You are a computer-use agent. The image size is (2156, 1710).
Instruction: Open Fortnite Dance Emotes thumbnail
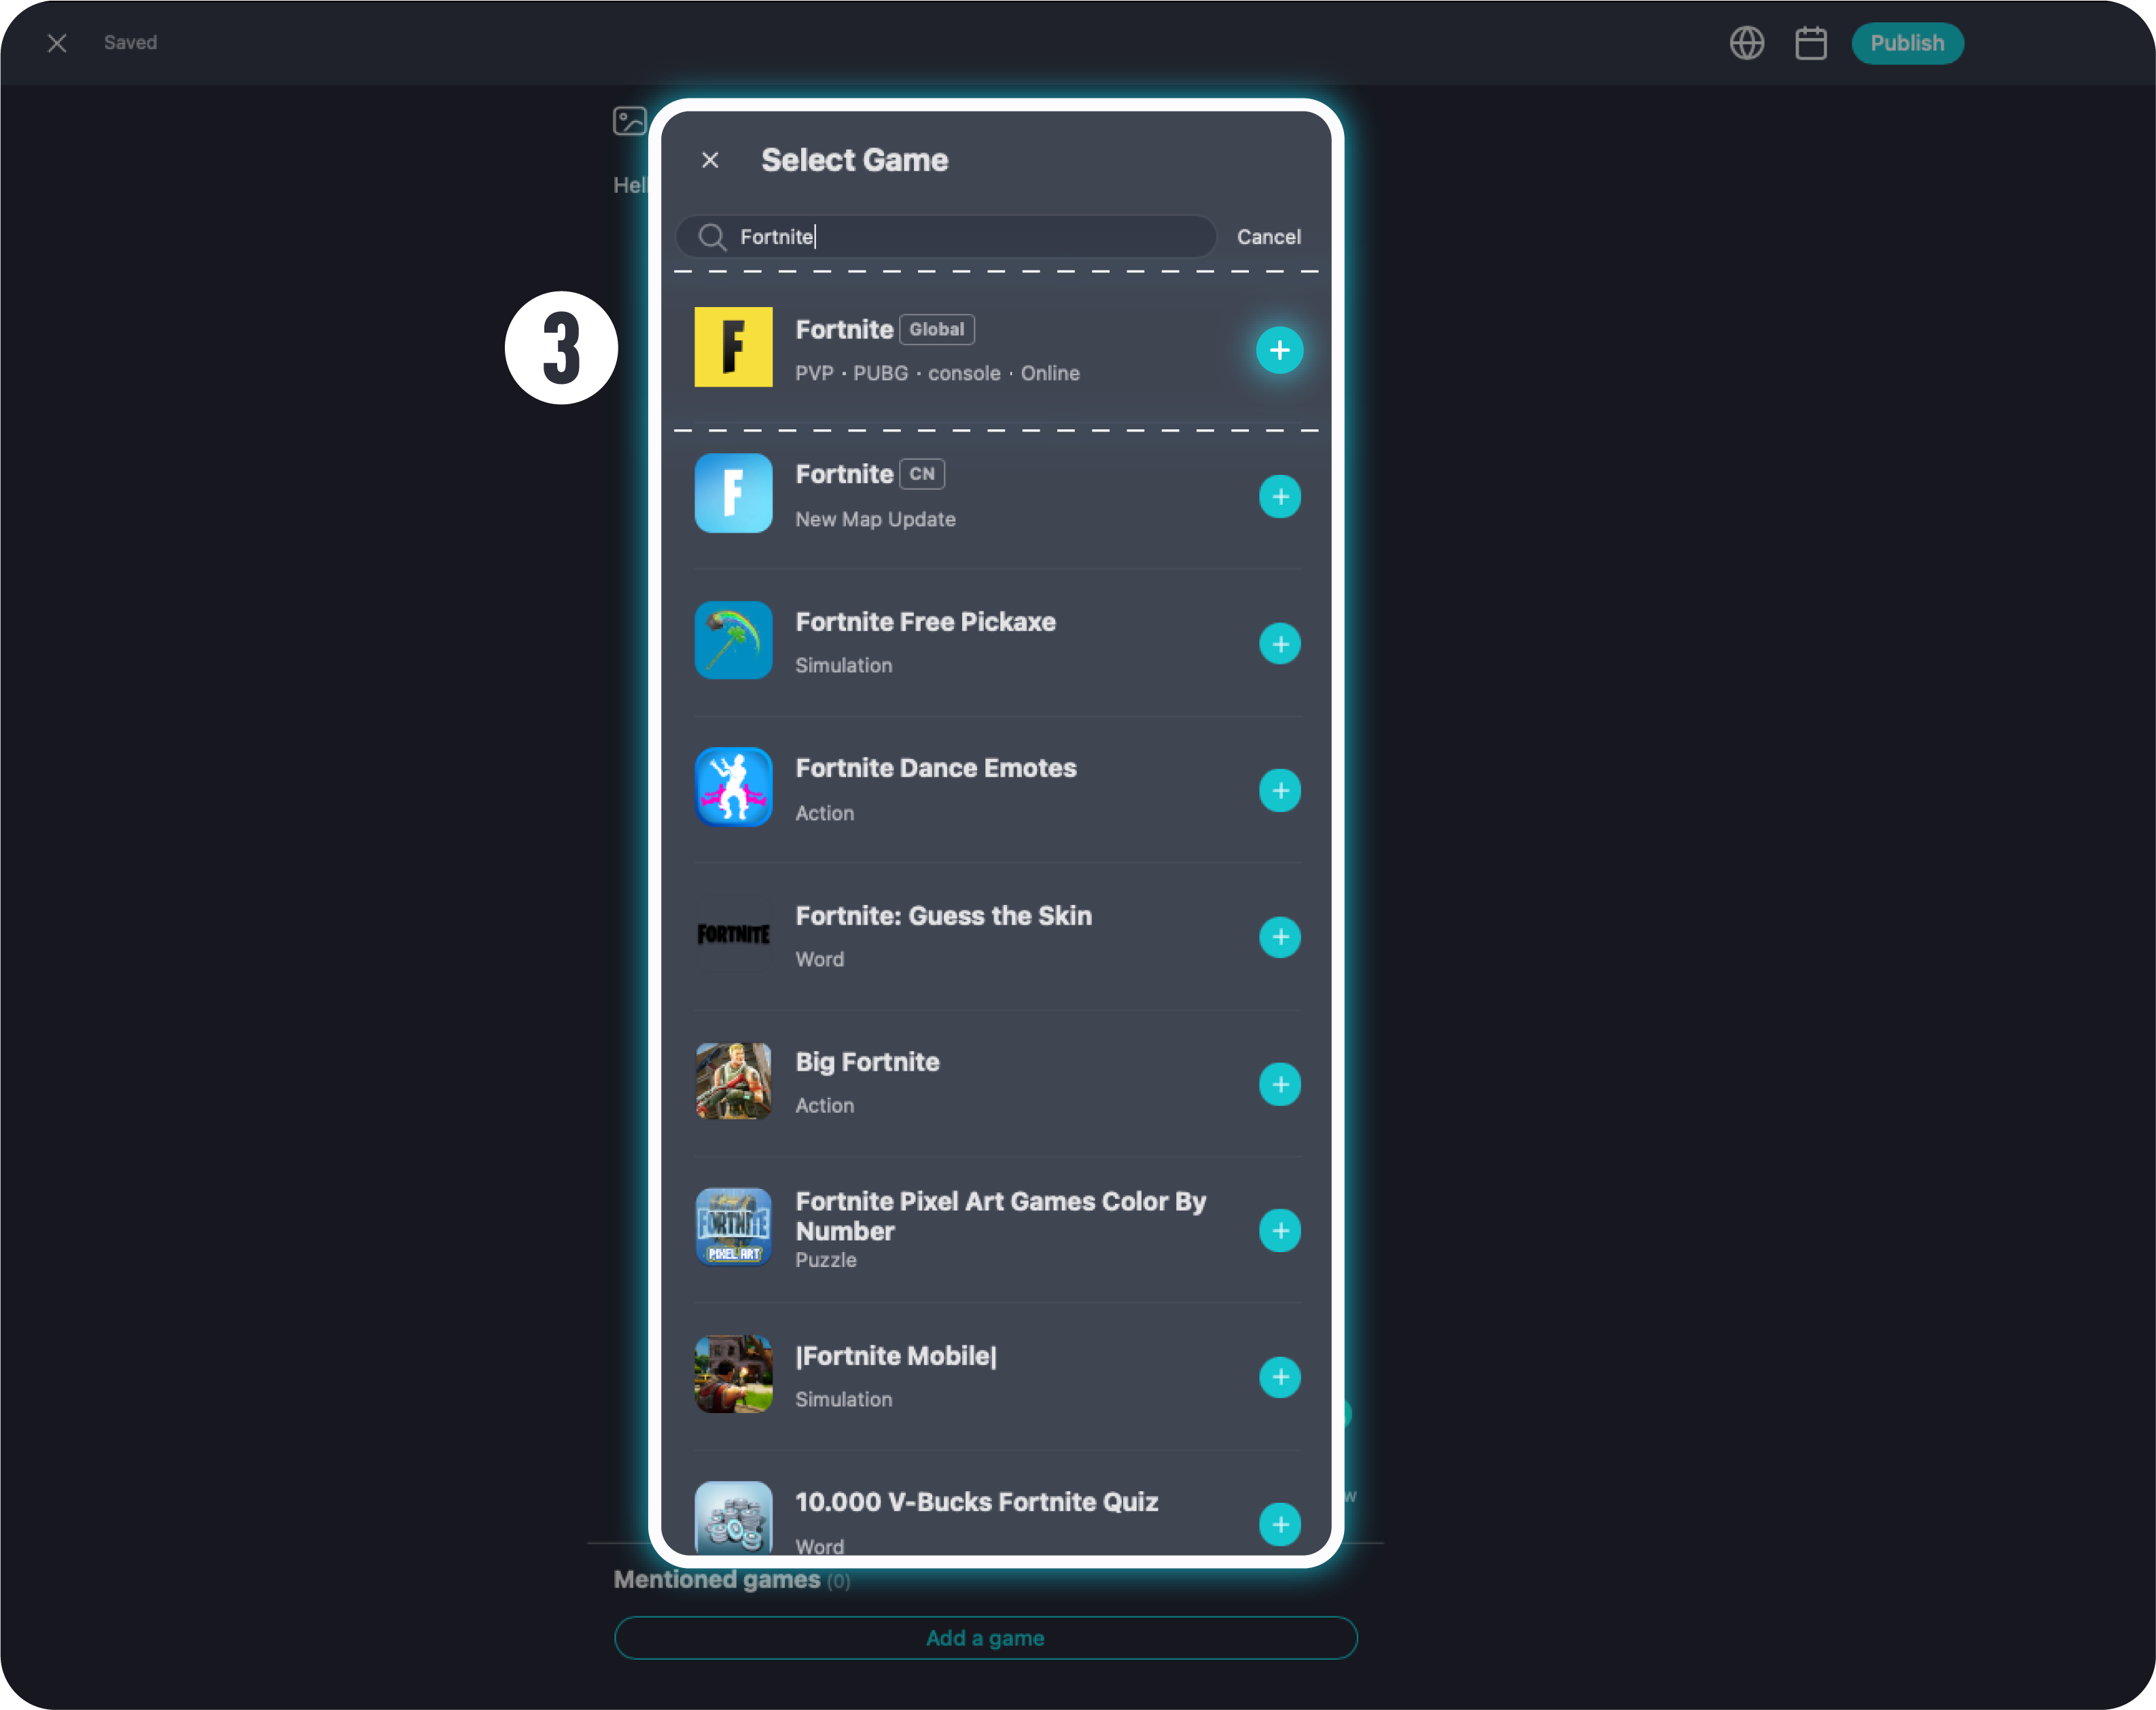[x=733, y=787]
